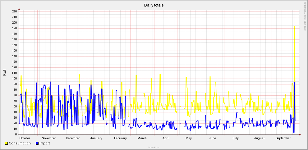The height and width of the screenshot is (150, 308).
Task: Click the yellow Consumption legend swatch
Action: pyautogui.click(x=7, y=143)
